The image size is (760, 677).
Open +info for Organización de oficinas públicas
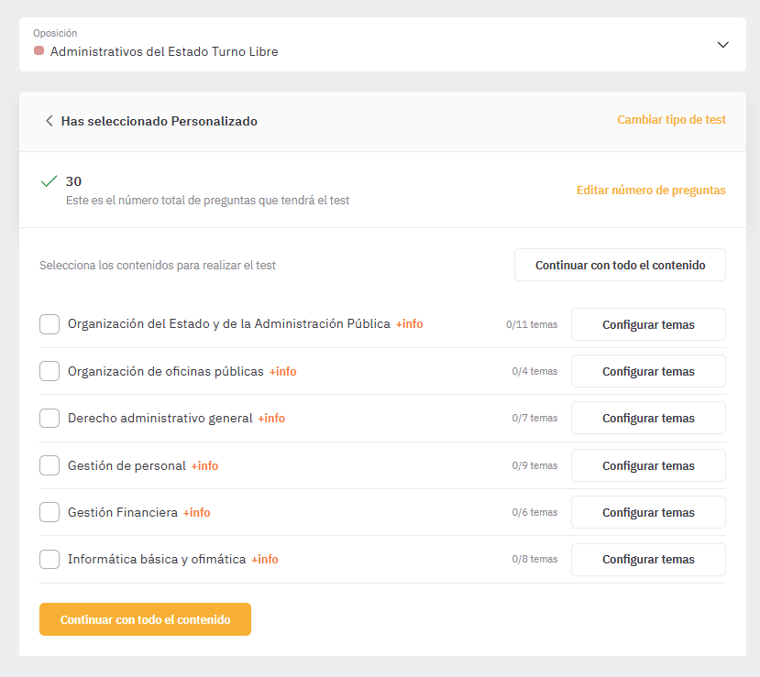click(282, 371)
